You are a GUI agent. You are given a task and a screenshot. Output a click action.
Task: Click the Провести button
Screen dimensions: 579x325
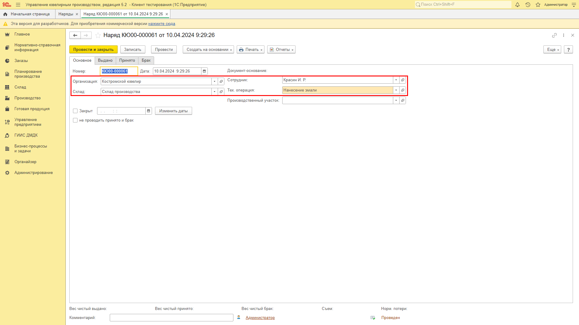pyautogui.click(x=164, y=50)
